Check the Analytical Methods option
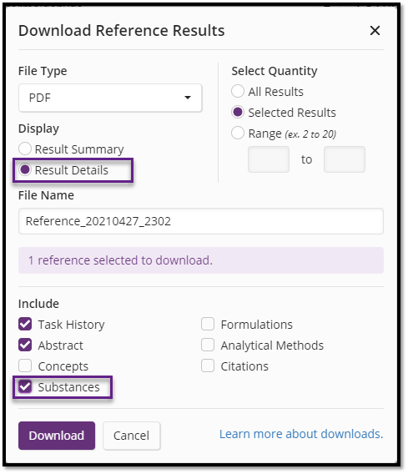Screen dimensions: 408x474 point(208,345)
